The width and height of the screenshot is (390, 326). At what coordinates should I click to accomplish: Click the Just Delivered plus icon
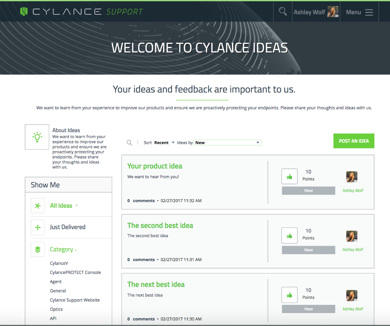pyautogui.click(x=38, y=228)
